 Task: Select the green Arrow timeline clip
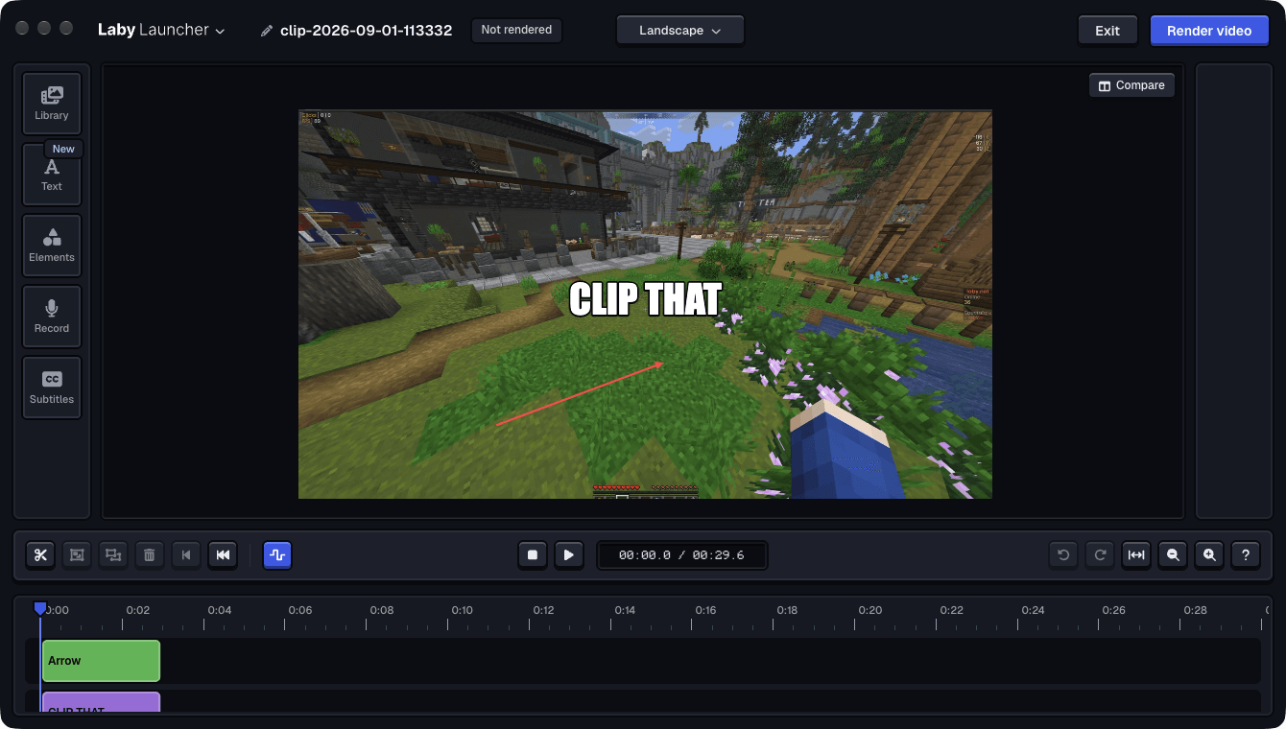click(x=101, y=661)
